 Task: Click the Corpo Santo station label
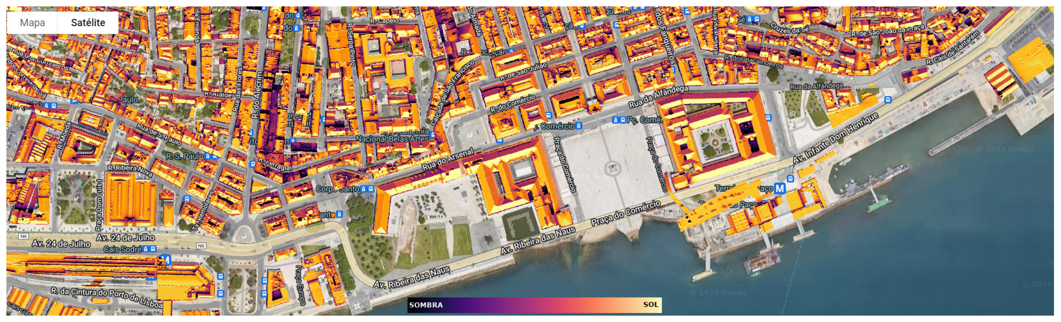[x=337, y=189]
